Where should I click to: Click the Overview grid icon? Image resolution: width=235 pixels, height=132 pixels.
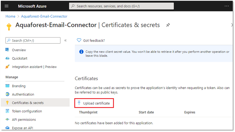coord(7,50)
